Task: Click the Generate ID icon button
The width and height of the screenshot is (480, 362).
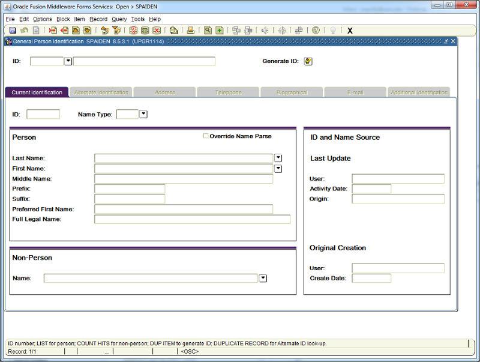Action: click(x=308, y=61)
